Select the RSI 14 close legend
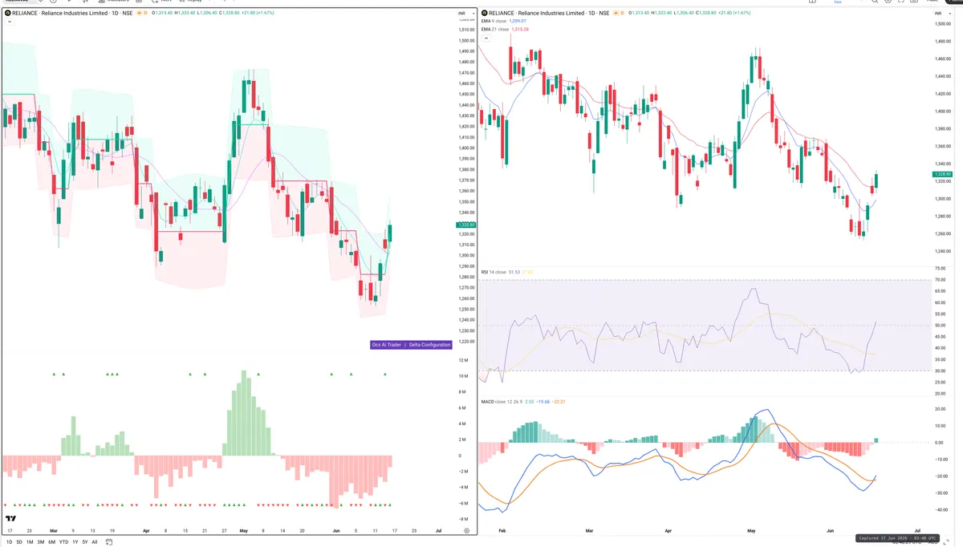Viewport: 963px width, 547px height. (x=494, y=272)
